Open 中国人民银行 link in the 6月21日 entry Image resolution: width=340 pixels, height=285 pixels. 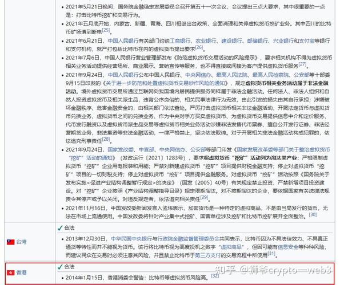click(123, 41)
